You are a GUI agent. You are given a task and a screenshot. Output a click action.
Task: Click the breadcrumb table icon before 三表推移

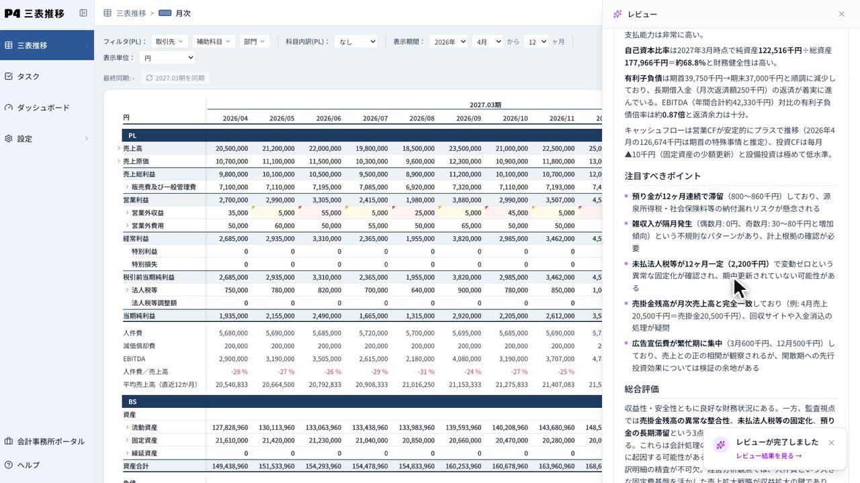107,13
